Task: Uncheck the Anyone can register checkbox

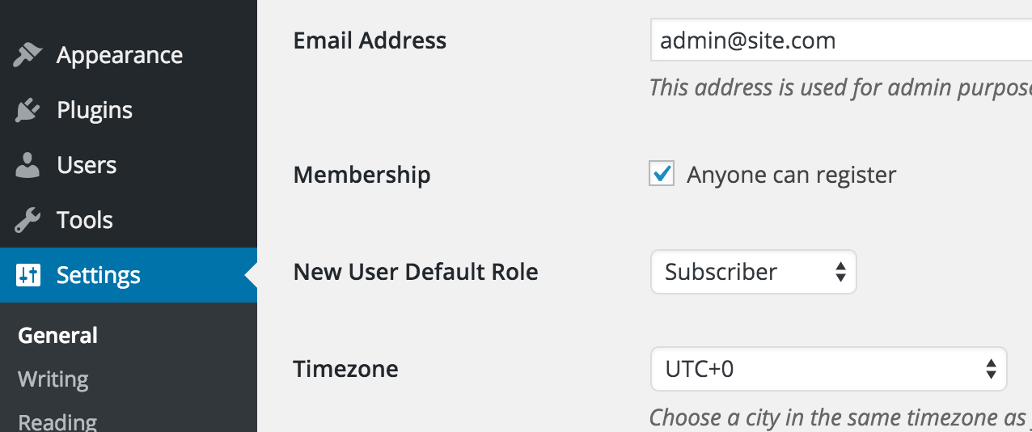Action: point(662,173)
